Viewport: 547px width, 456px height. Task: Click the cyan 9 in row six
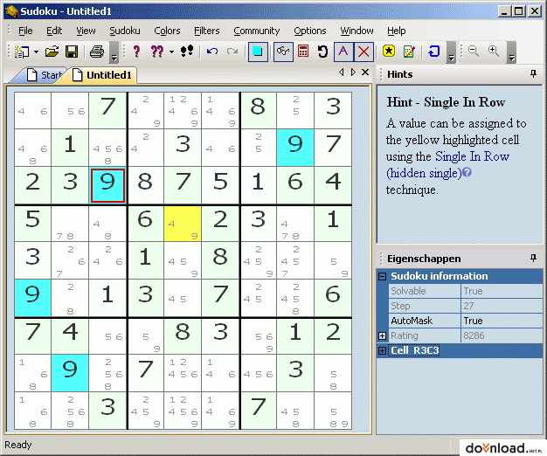coord(32,298)
